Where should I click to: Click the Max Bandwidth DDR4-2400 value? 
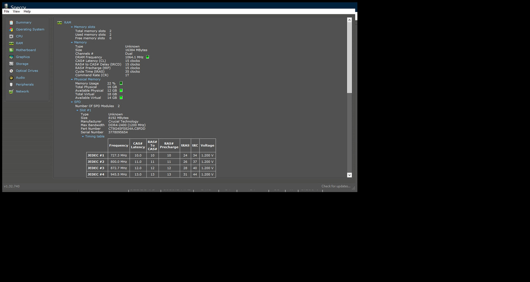coord(127,125)
